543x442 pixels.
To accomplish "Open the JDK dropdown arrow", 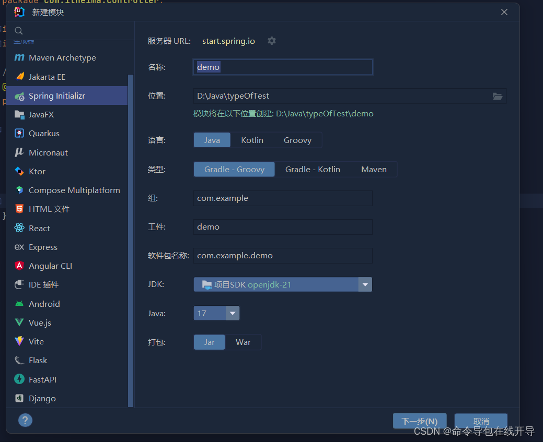I will click(365, 284).
